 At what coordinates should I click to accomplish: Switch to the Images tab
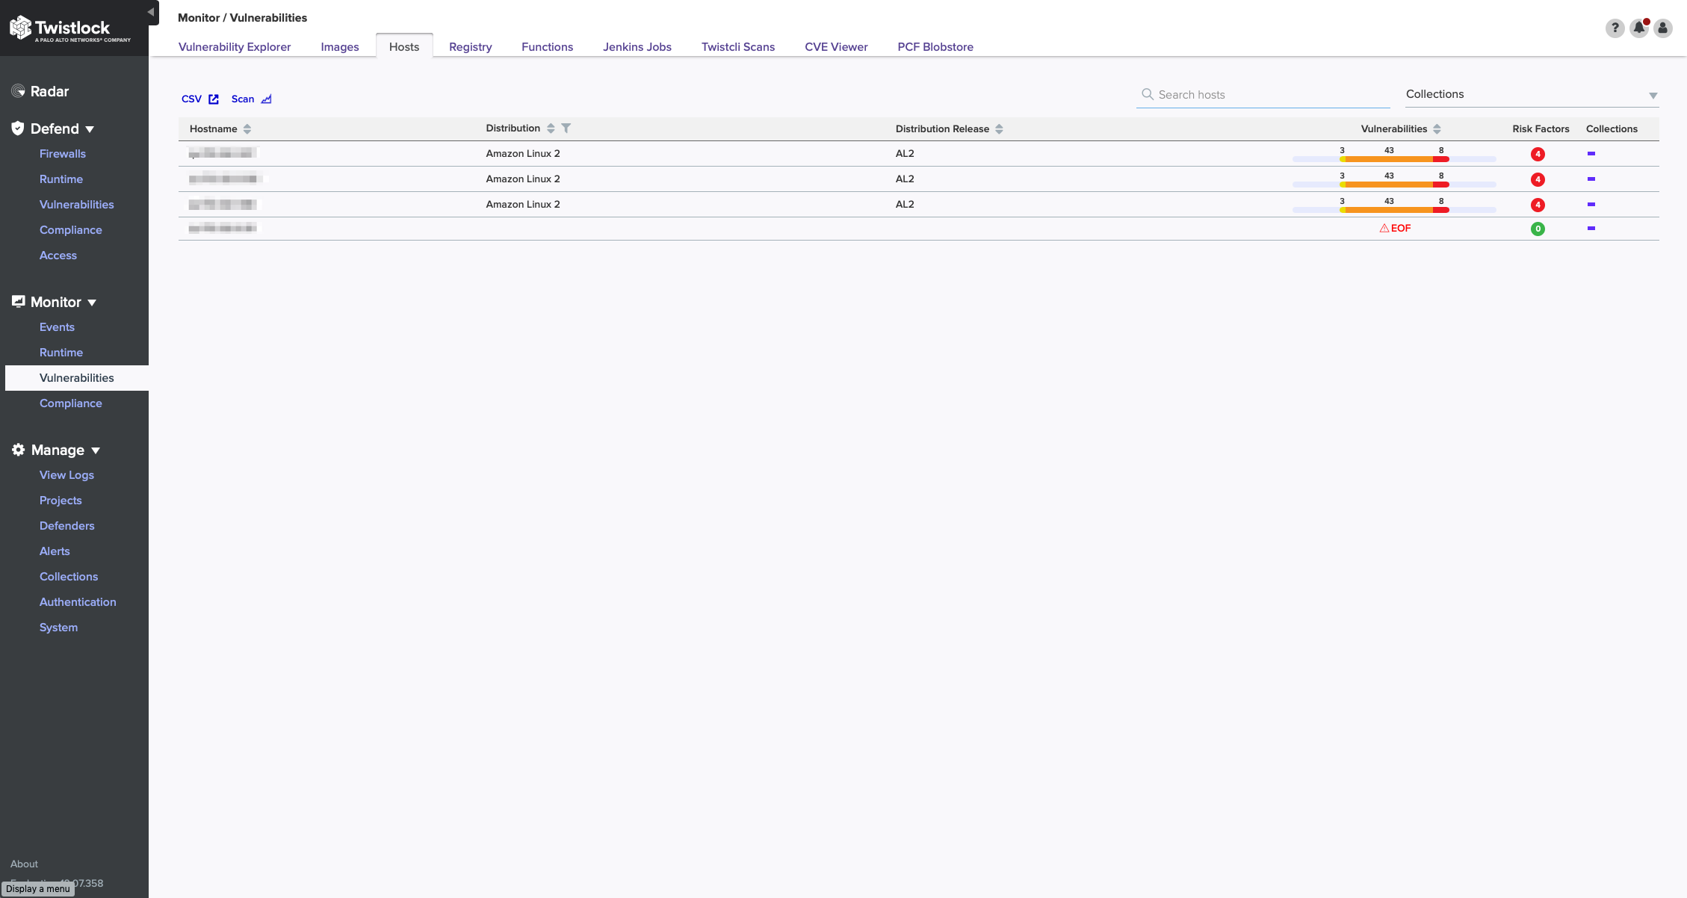coord(340,46)
